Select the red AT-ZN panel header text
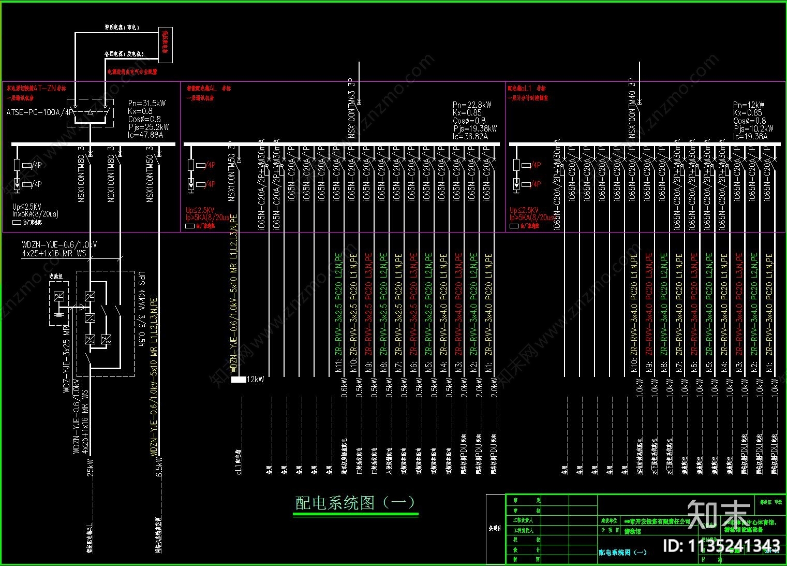 click(36, 89)
